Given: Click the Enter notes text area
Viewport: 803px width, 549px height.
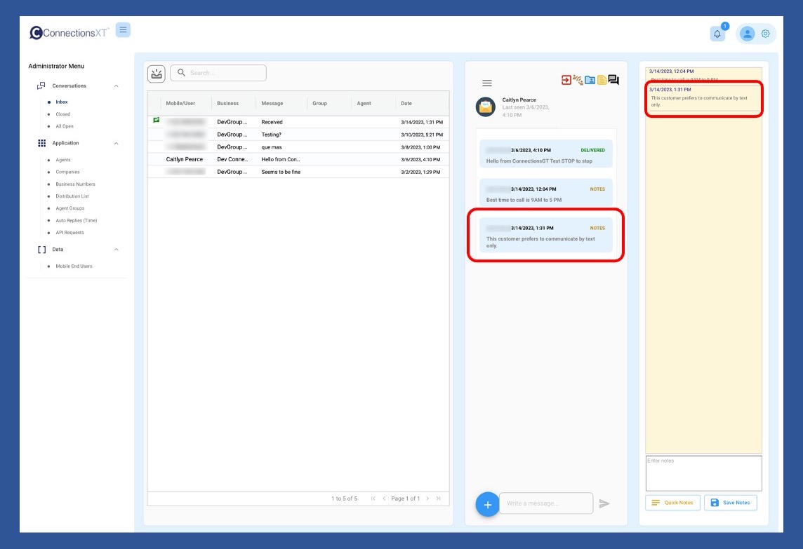Looking at the screenshot, I should [x=703, y=473].
